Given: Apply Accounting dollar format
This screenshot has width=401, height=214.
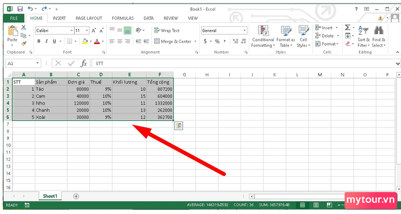Looking at the screenshot, I should (x=205, y=41).
